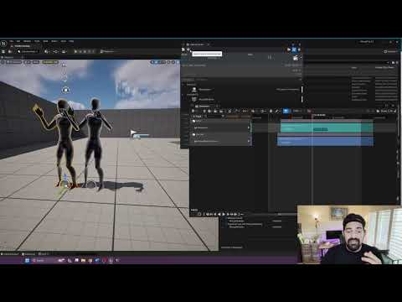Open the Settings dropdown at top right
This screenshot has height=302, width=402.
(390, 51)
